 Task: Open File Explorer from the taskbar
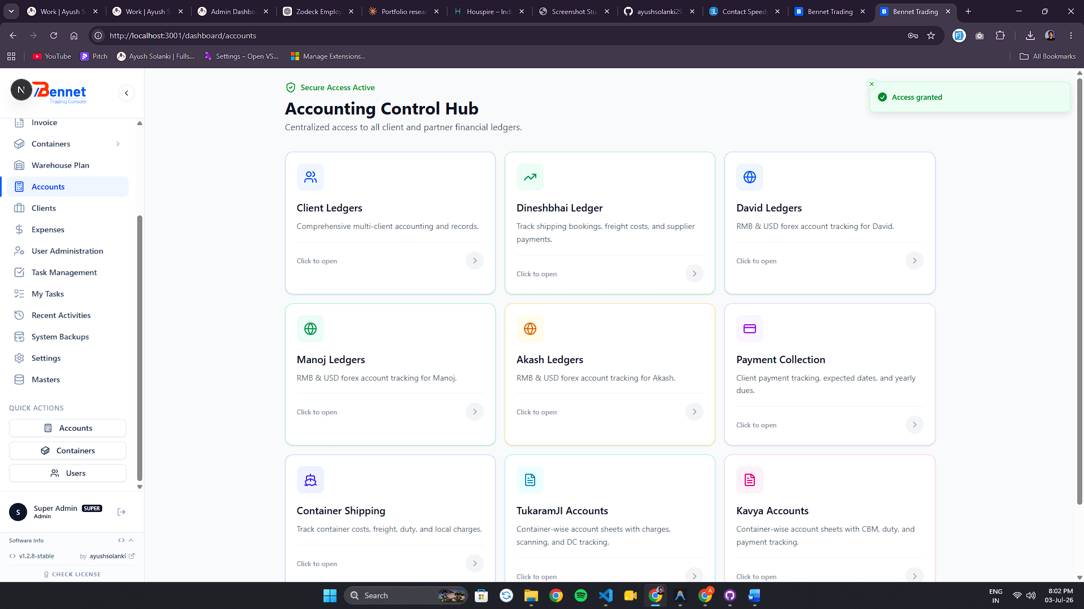click(x=531, y=595)
